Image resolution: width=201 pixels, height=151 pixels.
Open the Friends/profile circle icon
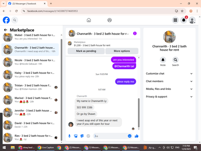pos(109,20)
